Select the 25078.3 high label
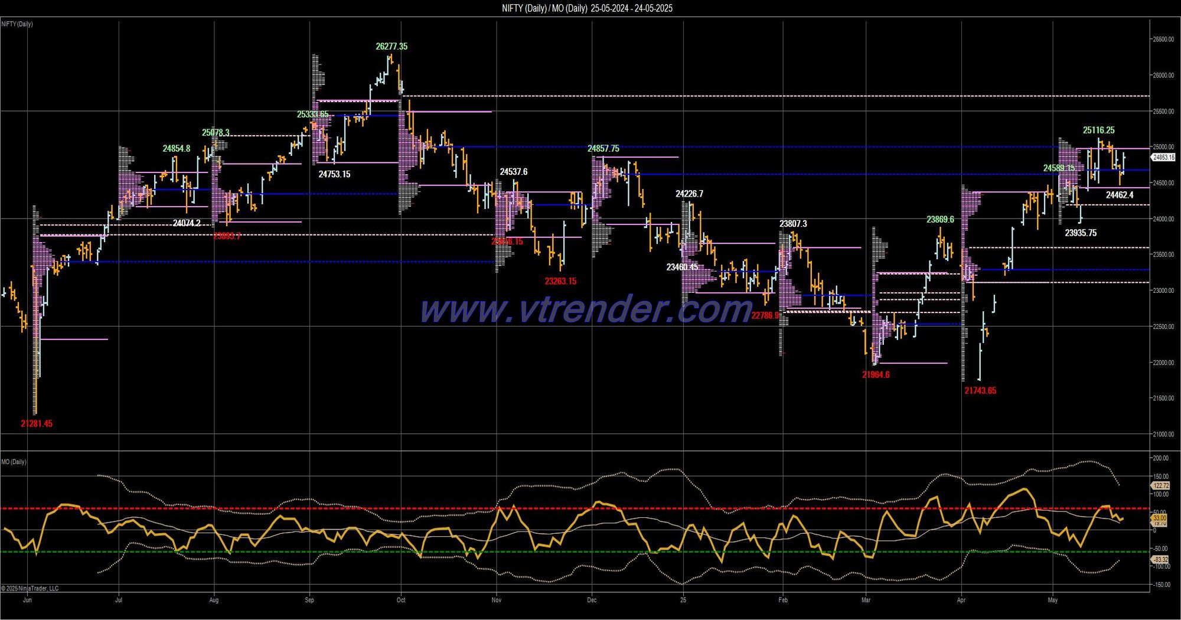The width and height of the screenshot is (1181, 620). pos(216,133)
